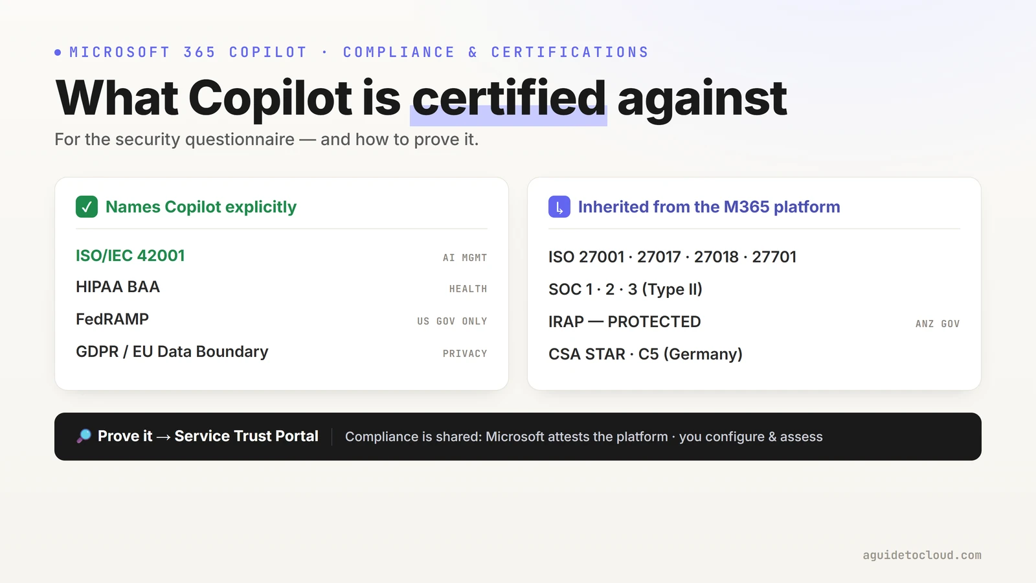Click the 'Compliance is shared' sentence in the dark bar
The width and height of the screenshot is (1036, 583).
(584, 437)
